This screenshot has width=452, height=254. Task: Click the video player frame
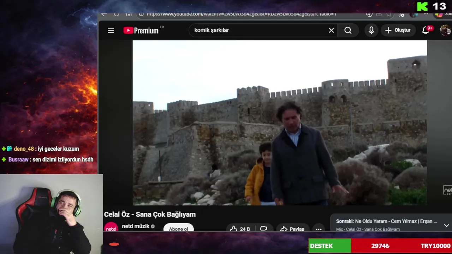[280, 122]
